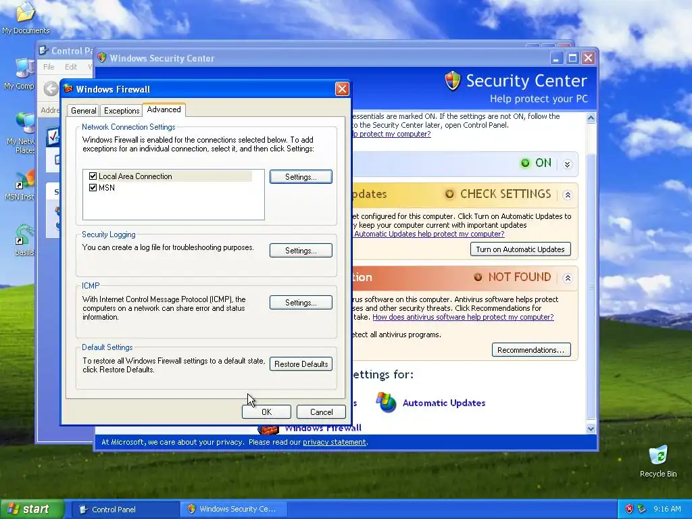692x519 pixels.
Task: Click the taskbar clock showing 9:16 AM
Action: (667, 509)
